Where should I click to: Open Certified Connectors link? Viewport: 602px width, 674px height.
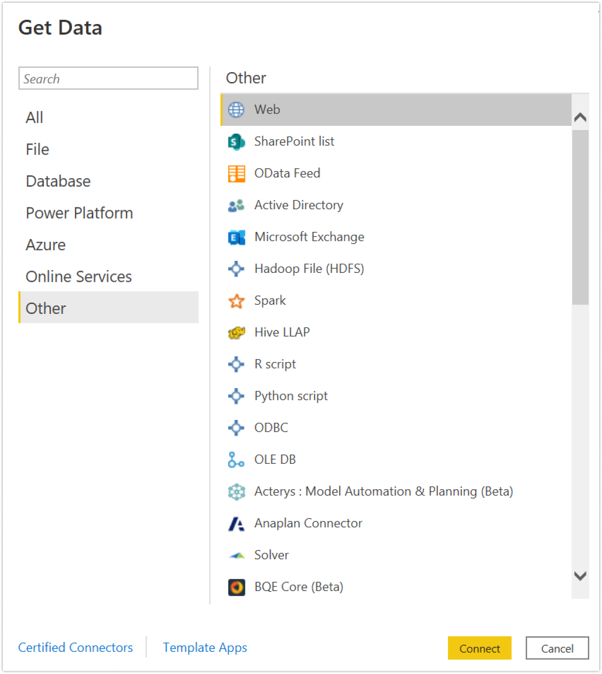(75, 648)
